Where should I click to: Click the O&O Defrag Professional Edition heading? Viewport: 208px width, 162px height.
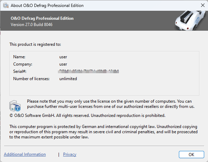[42, 18]
